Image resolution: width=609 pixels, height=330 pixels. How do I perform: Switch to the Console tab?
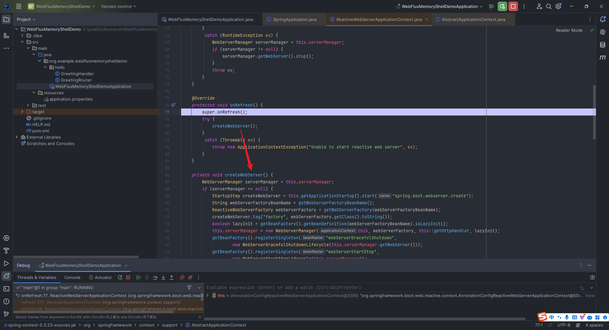tap(72, 277)
